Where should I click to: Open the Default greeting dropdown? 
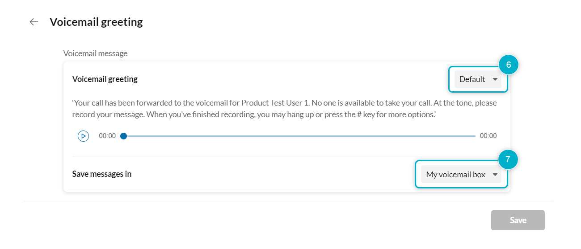pos(478,79)
